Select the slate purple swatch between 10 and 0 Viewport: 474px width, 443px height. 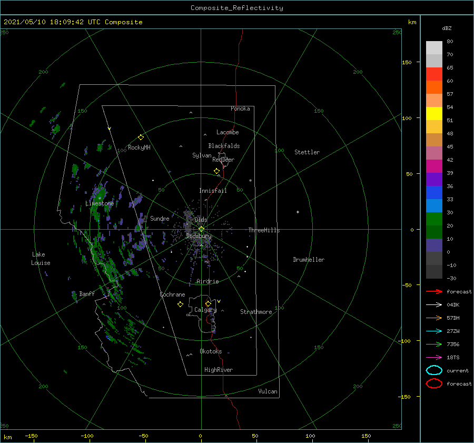tap(434, 245)
